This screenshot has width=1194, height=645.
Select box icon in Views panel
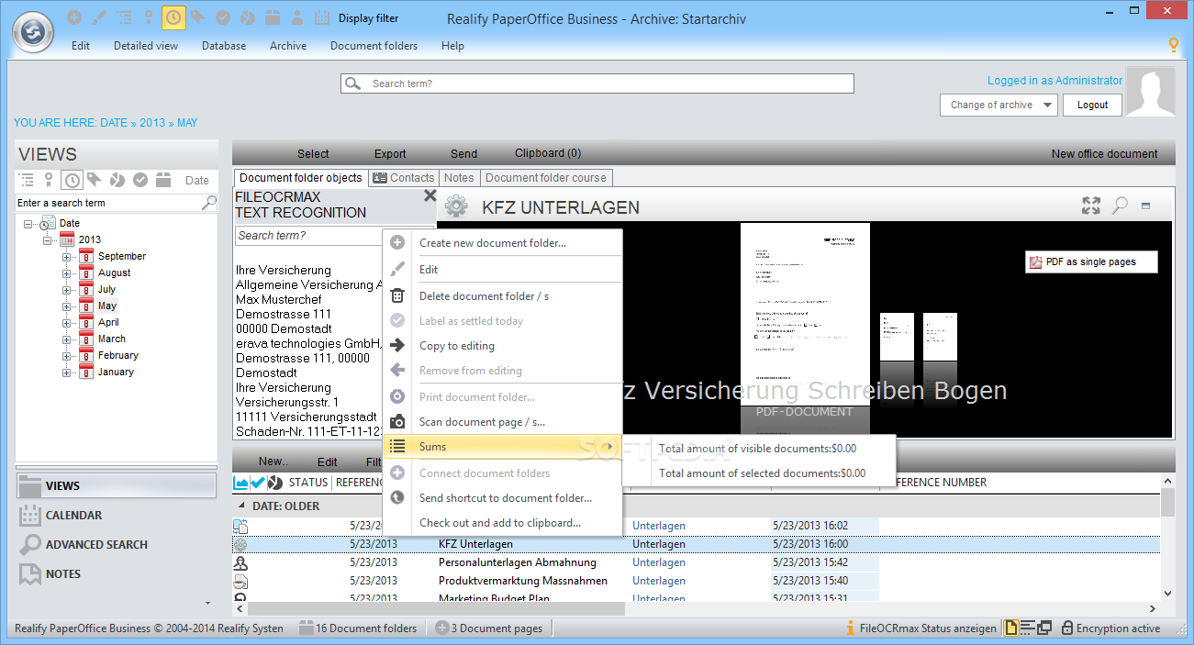[x=163, y=180]
